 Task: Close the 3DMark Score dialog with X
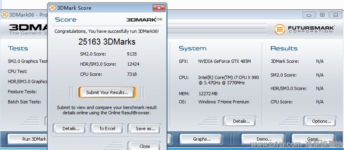point(159,8)
